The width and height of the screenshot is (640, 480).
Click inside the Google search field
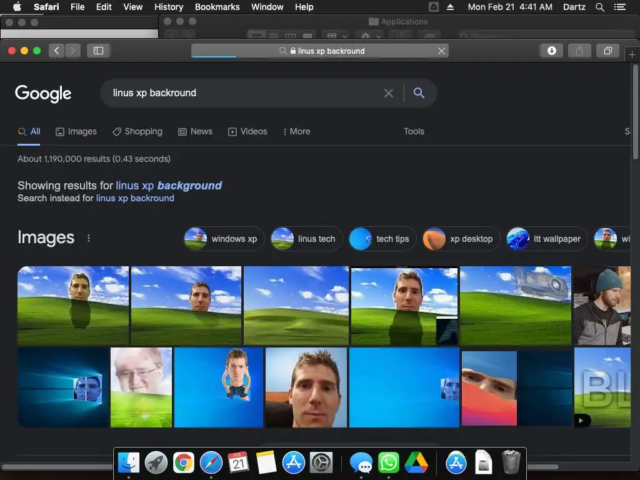coord(245,93)
